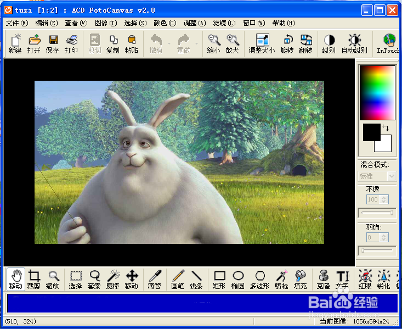Click the ACD FotoCanvas title bar icon
This screenshot has height=329, width=402.
[x=8, y=10]
